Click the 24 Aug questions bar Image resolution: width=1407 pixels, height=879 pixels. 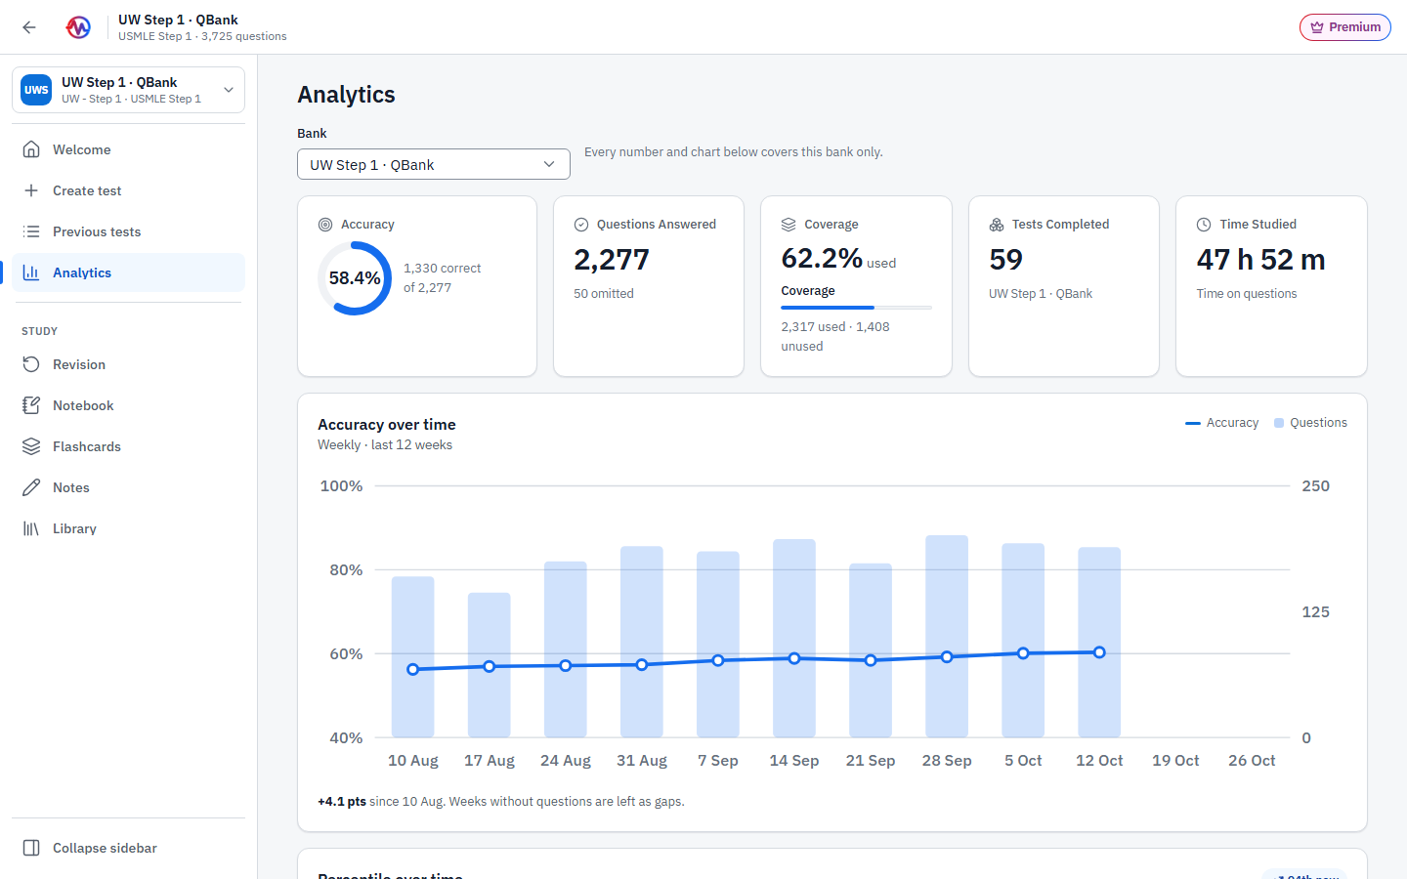566,649
